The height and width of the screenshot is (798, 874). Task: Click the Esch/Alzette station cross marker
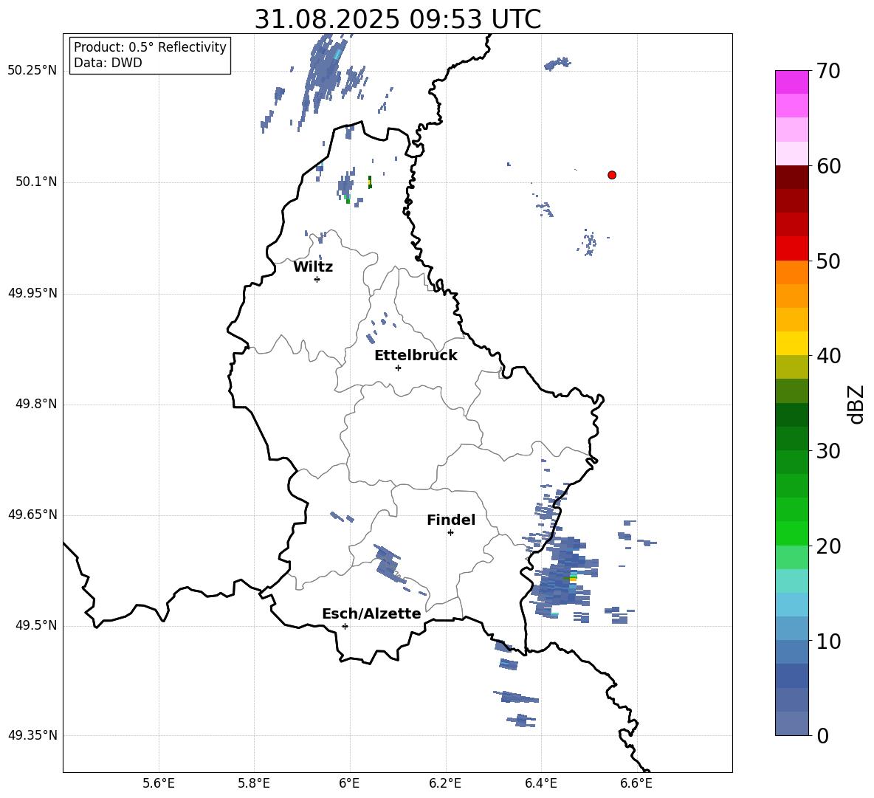345,626
